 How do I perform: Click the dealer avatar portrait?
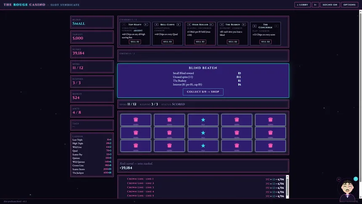point(347,190)
